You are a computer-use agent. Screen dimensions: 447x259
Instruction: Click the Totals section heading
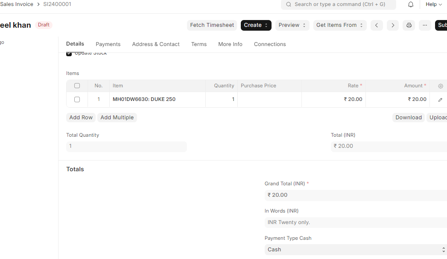(x=75, y=169)
